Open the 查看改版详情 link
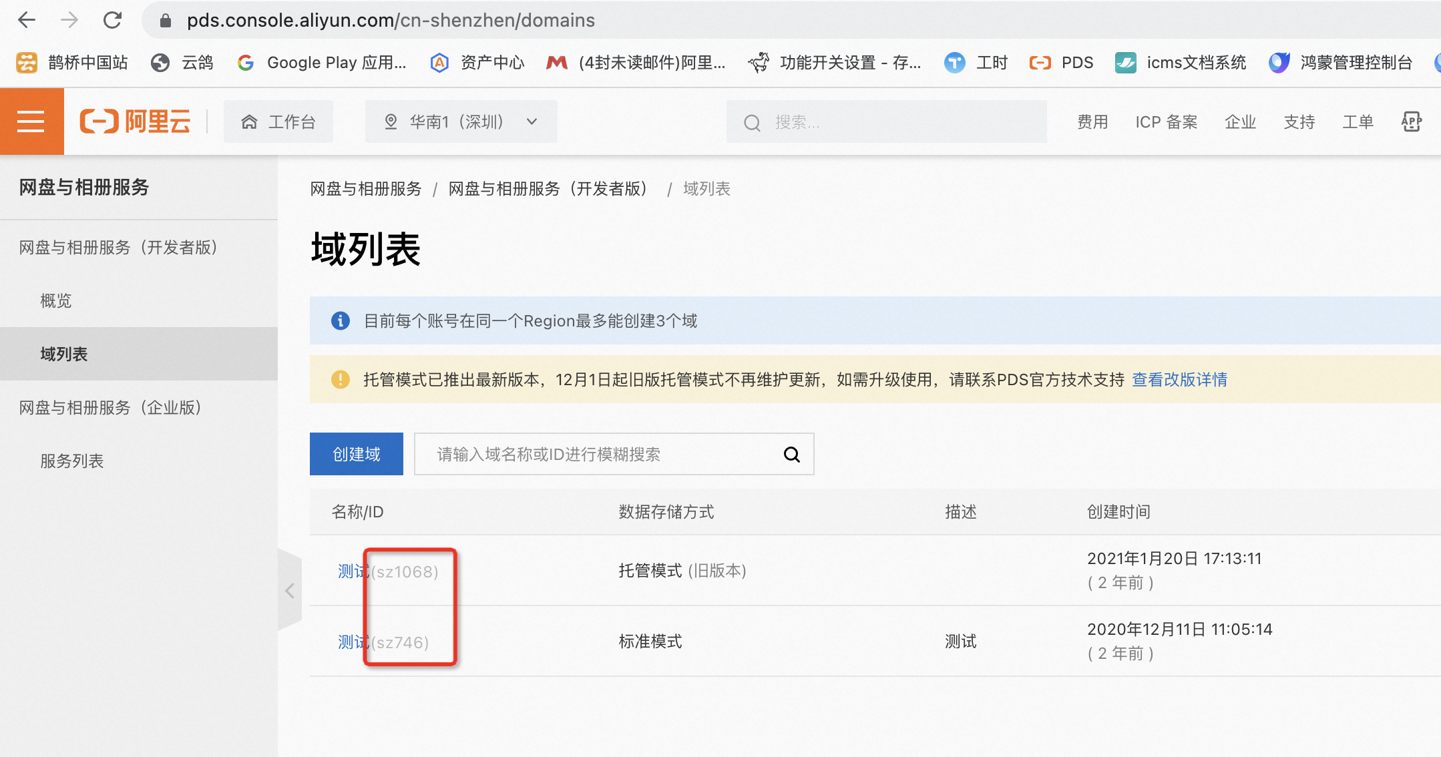 pos(1179,379)
